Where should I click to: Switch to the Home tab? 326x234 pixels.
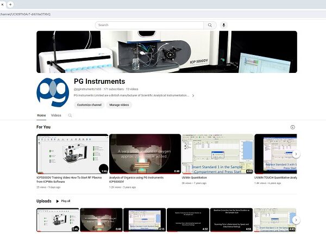tap(41, 115)
